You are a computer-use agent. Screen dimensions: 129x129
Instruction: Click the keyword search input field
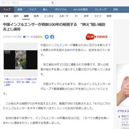pyautogui.click(x=26, y=3)
